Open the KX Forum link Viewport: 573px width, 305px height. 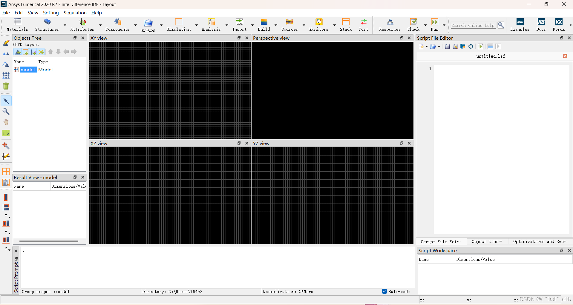(559, 24)
